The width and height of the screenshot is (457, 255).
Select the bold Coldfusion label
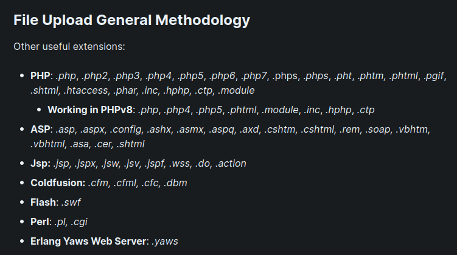coord(58,183)
